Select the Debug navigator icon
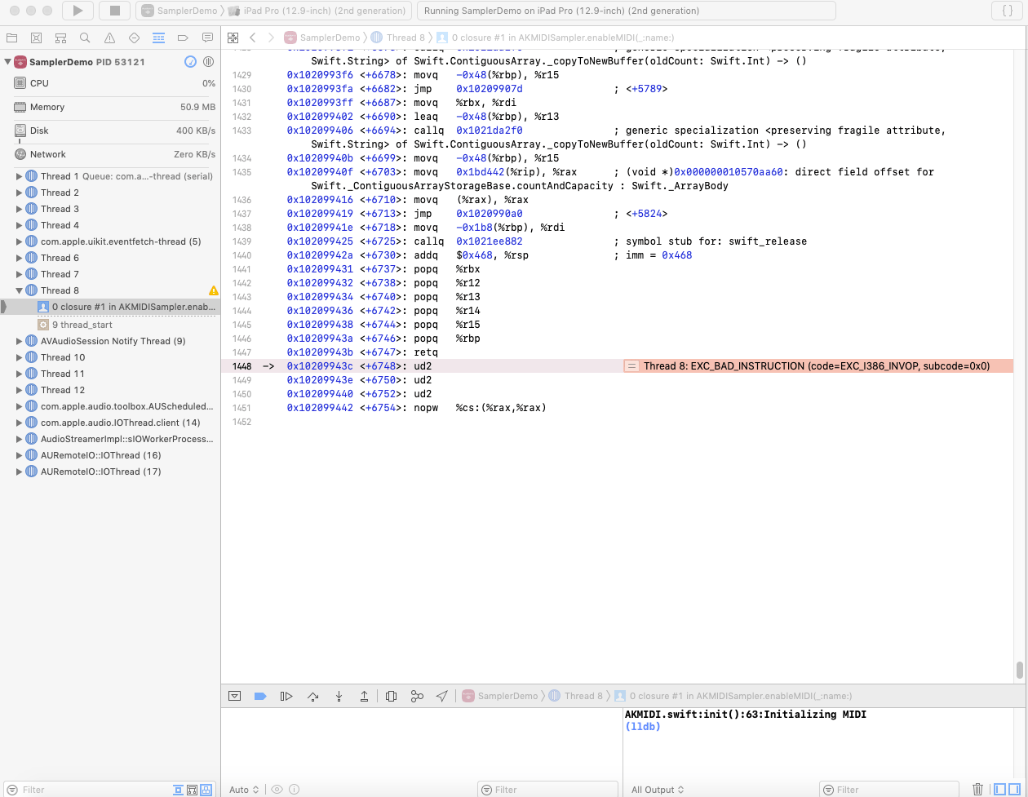The image size is (1028, 797). (158, 38)
